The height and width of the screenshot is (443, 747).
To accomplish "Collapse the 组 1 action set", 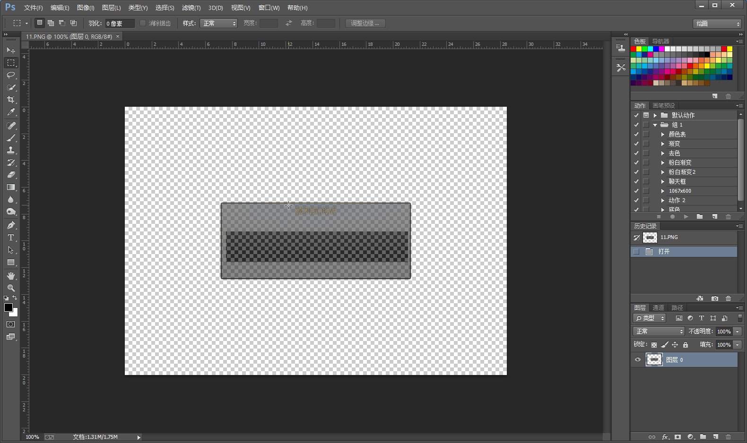I will click(x=655, y=125).
